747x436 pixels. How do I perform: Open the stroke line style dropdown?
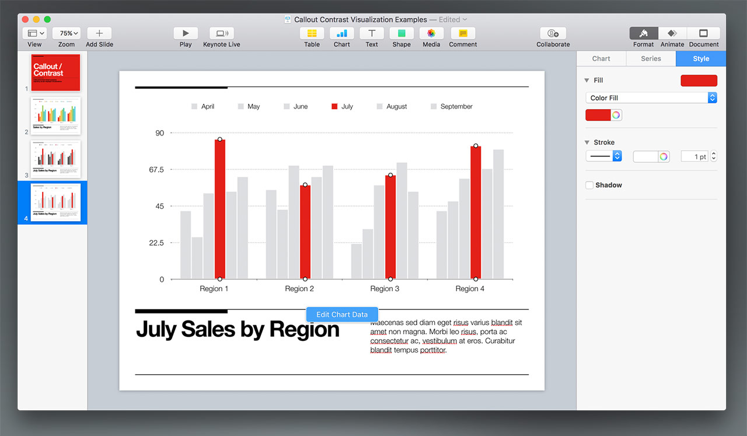coord(603,156)
